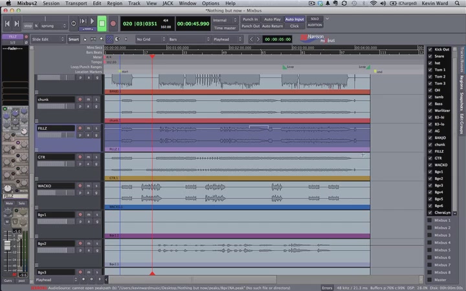This screenshot has width=466, height=291.
Task: Arm record on the Bgv2 track
Action: [80, 243]
